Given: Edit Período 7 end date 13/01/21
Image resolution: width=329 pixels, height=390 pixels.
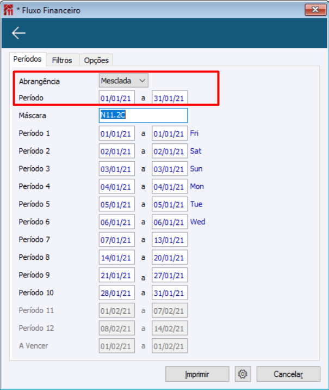Looking at the screenshot, I should pos(170,240).
